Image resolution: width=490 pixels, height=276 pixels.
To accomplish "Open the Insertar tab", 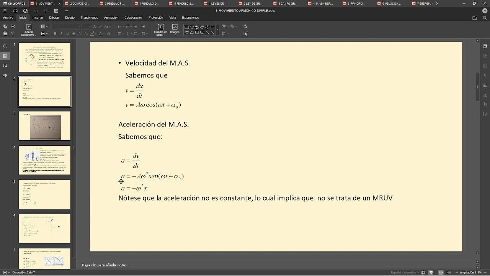I will pyautogui.click(x=38, y=18).
